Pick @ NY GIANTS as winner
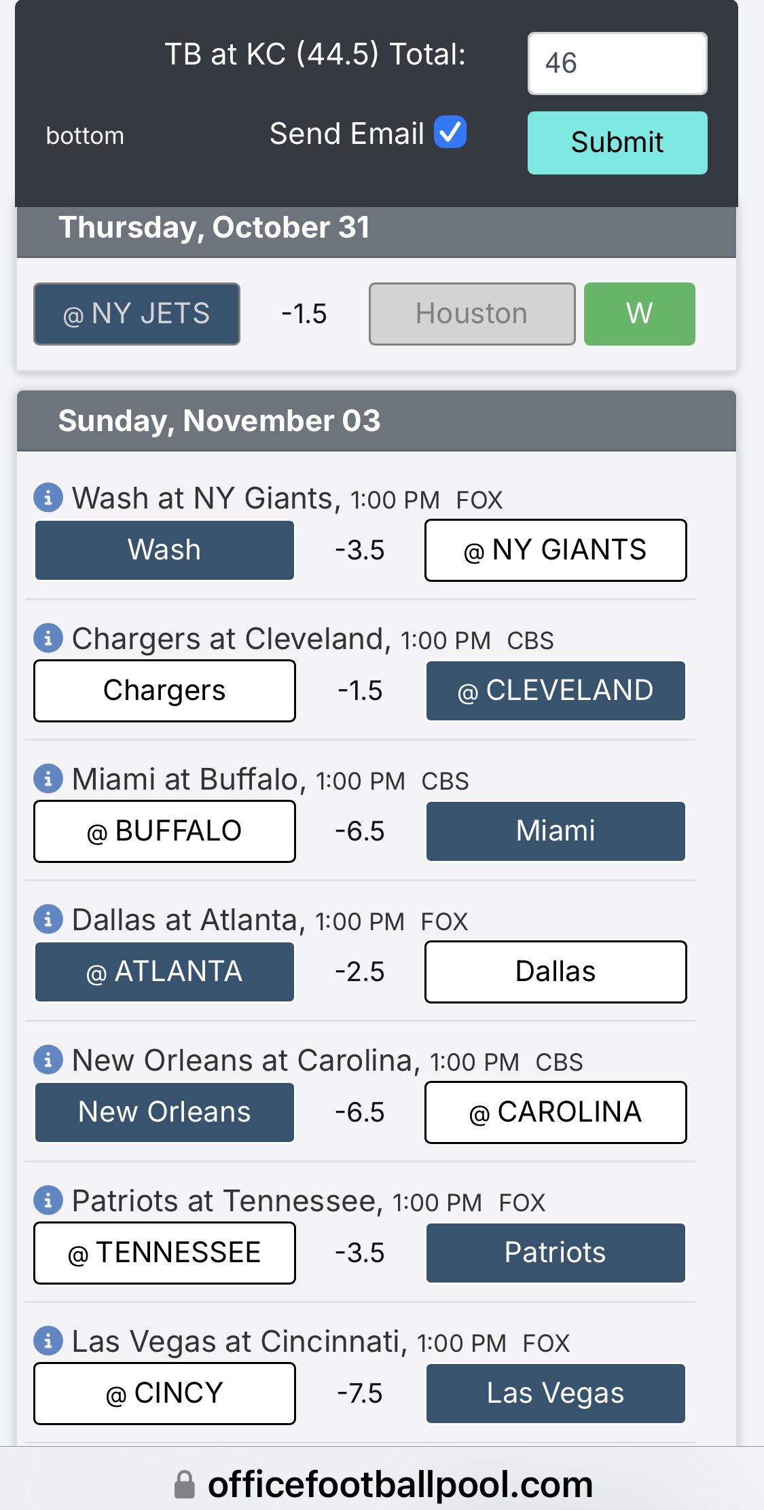 coord(556,550)
